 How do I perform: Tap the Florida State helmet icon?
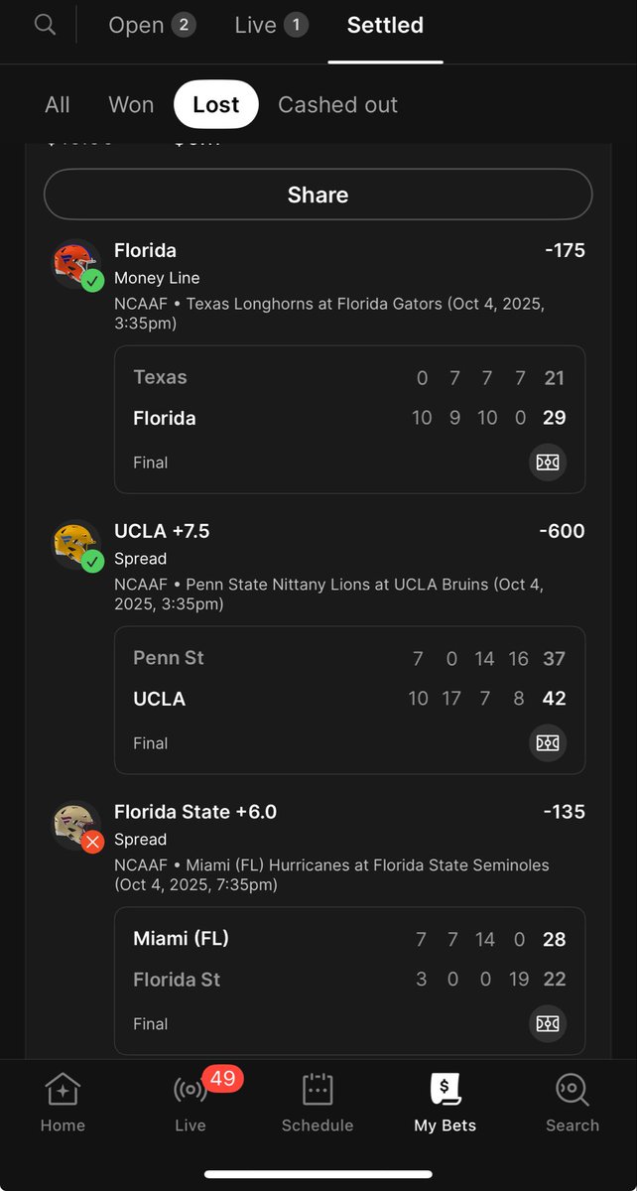click(77, 826)
